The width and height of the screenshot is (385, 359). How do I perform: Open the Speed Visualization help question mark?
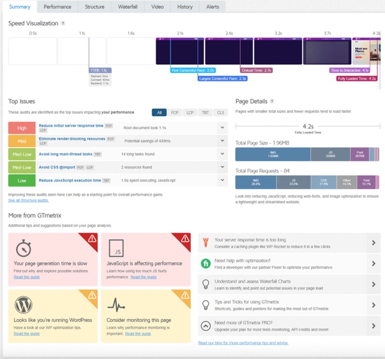click(63, 23)
